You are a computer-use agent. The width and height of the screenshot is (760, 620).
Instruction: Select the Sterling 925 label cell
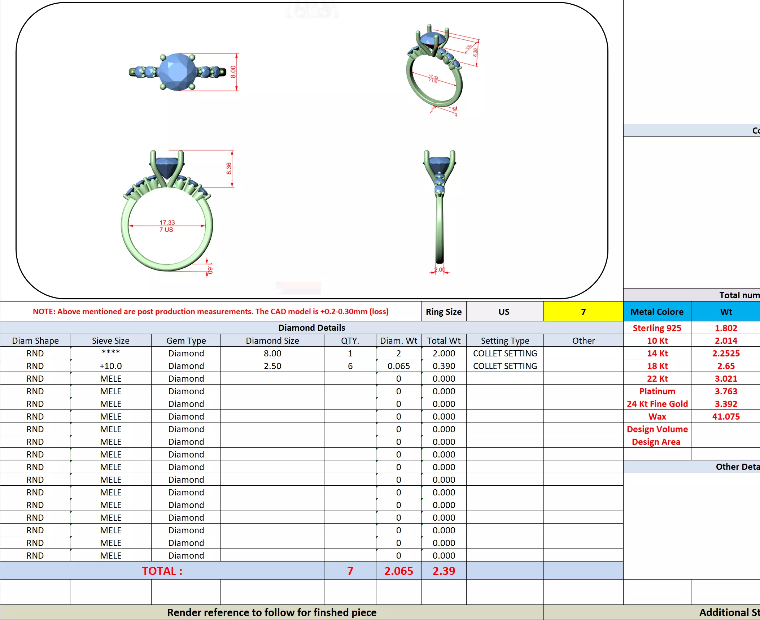[657, 328]
